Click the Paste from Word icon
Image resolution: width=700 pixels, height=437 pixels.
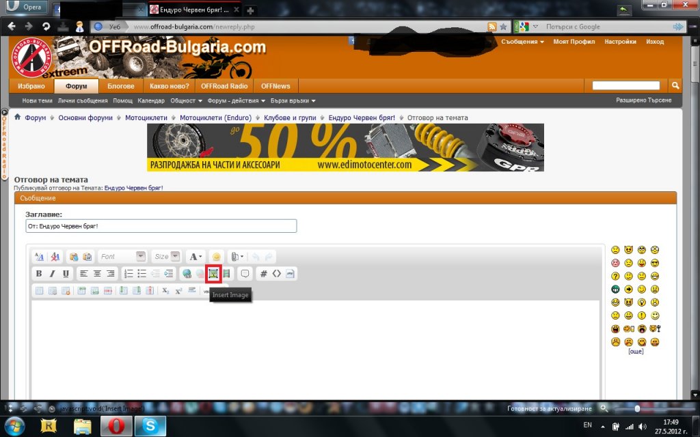87,257
